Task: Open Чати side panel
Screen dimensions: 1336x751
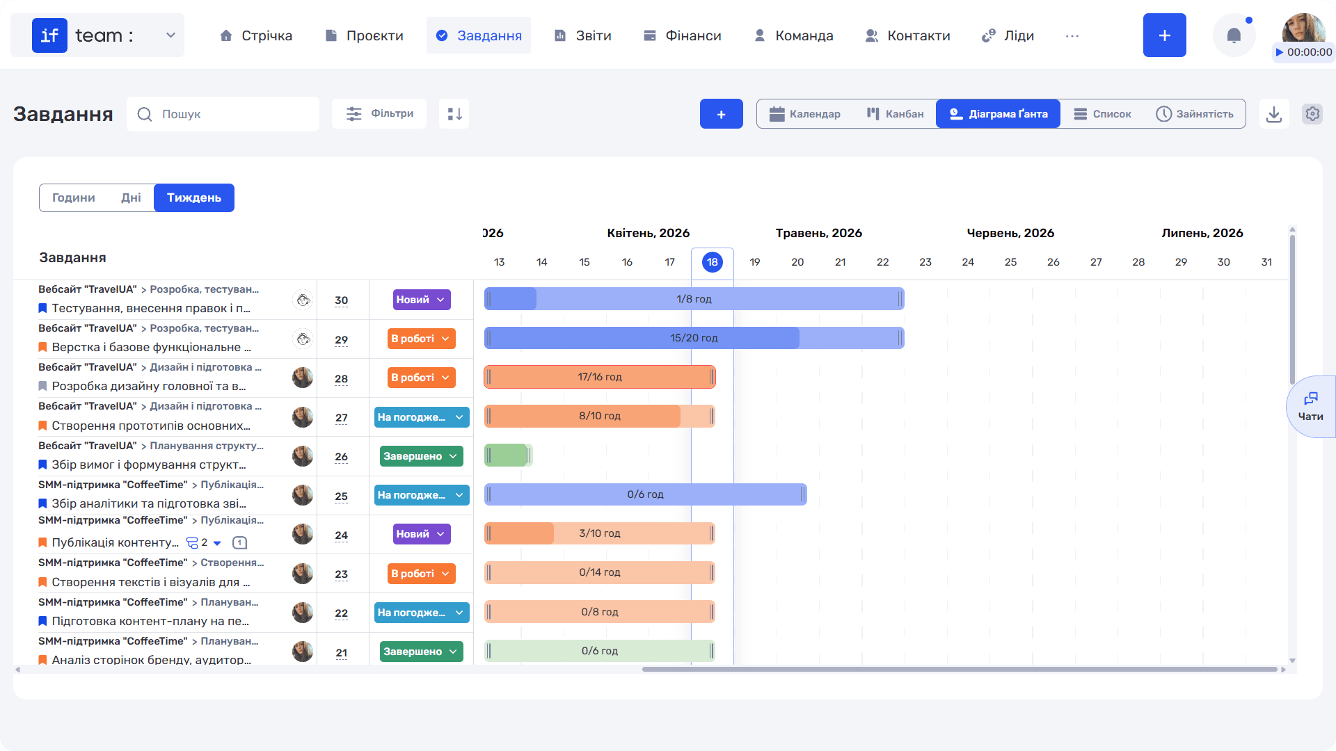Action: coord(1311,407)
